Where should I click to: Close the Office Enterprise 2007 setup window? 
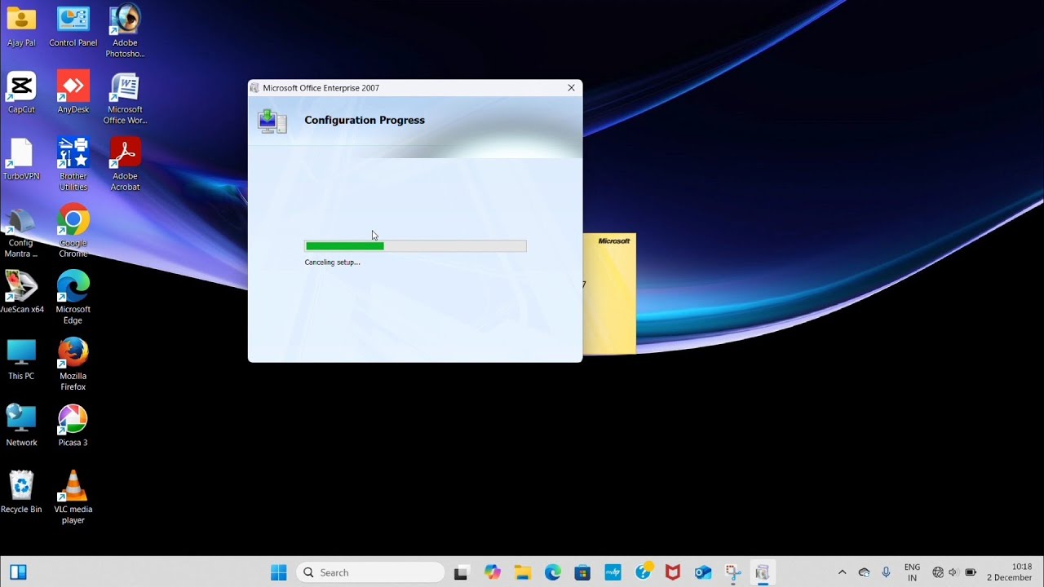click(x=571, y=87)
